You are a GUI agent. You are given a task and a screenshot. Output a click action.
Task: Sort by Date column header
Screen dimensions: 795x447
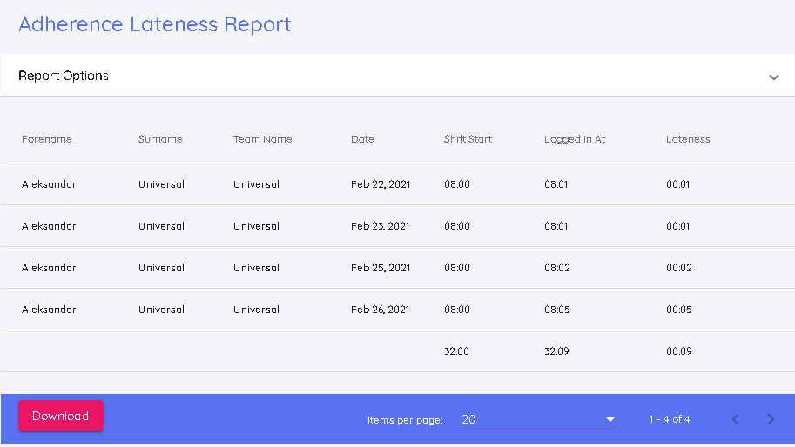point(362,139)
